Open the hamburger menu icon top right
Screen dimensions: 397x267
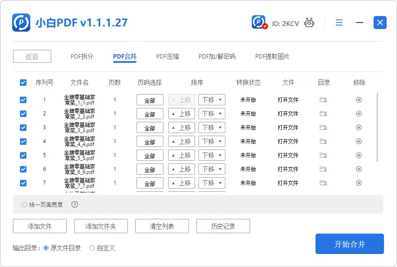click(x=339, y=22)
